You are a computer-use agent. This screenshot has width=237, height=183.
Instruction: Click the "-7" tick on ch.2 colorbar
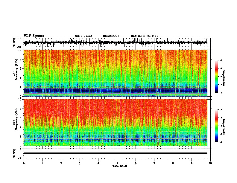click(221, 142)
